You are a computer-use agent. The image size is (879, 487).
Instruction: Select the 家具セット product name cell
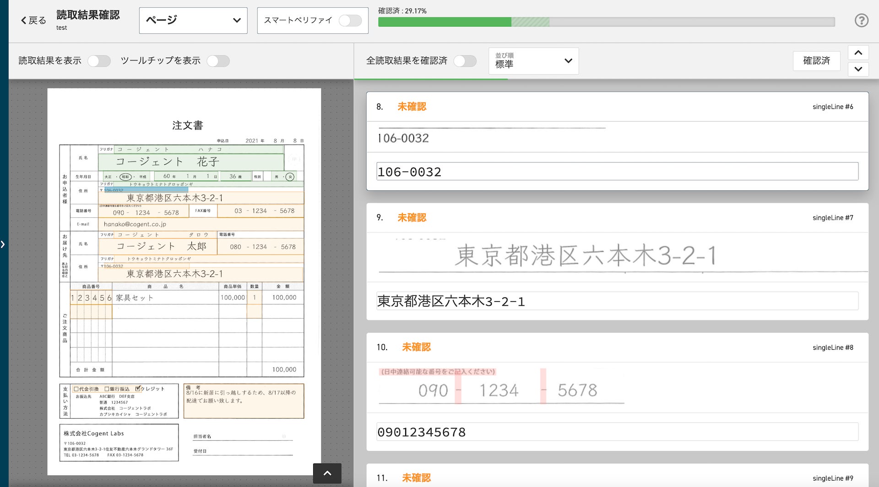point(165,298)
